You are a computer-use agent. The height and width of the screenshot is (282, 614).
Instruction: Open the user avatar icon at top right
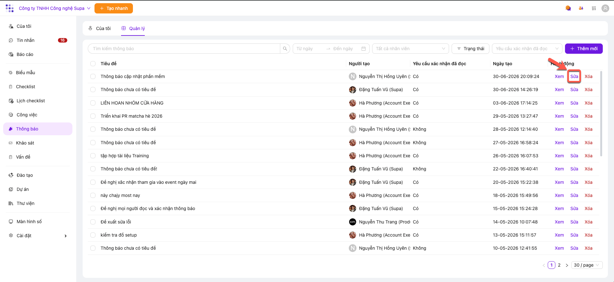605,8
